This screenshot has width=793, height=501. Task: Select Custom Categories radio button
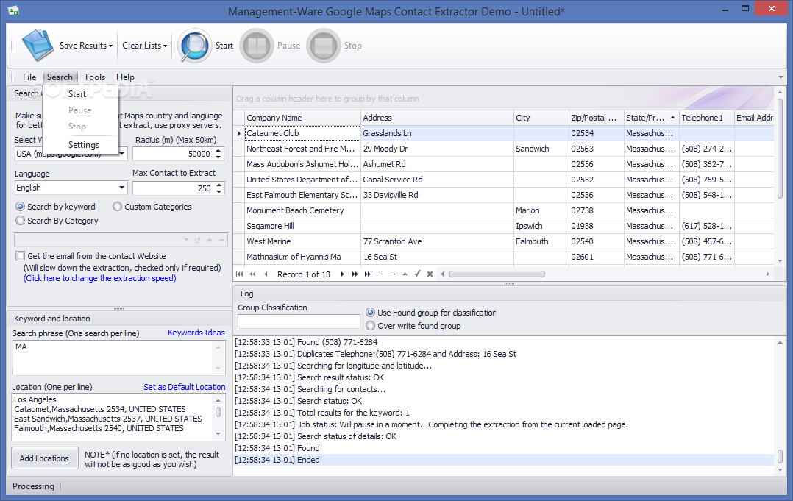[118, 207]
